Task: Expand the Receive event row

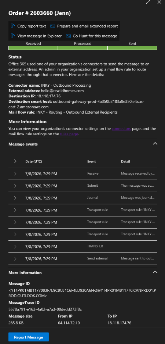Action: 15,173
